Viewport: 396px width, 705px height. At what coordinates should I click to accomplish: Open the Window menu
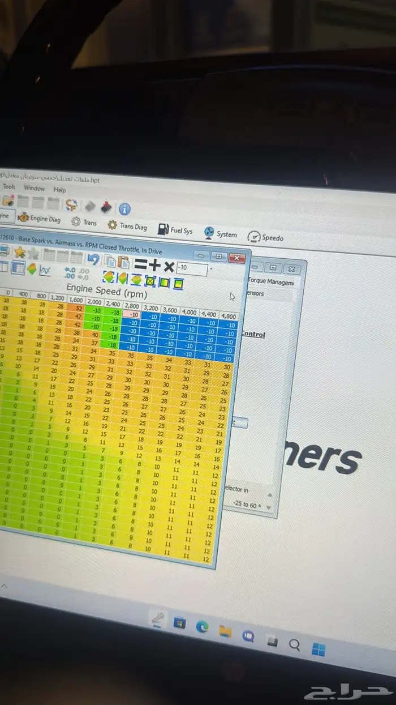point(34,188)
